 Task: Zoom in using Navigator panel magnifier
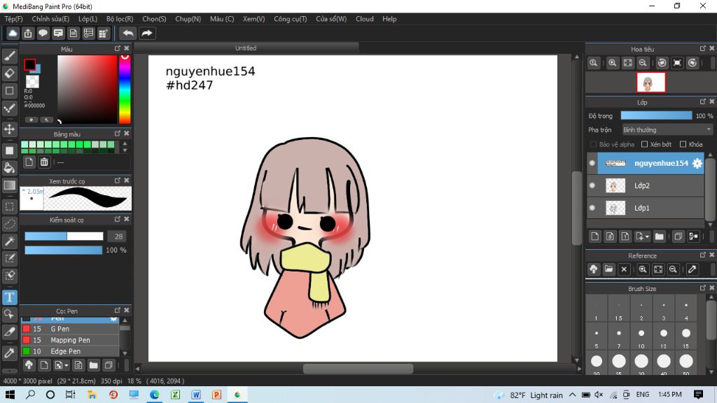[612, 63]
